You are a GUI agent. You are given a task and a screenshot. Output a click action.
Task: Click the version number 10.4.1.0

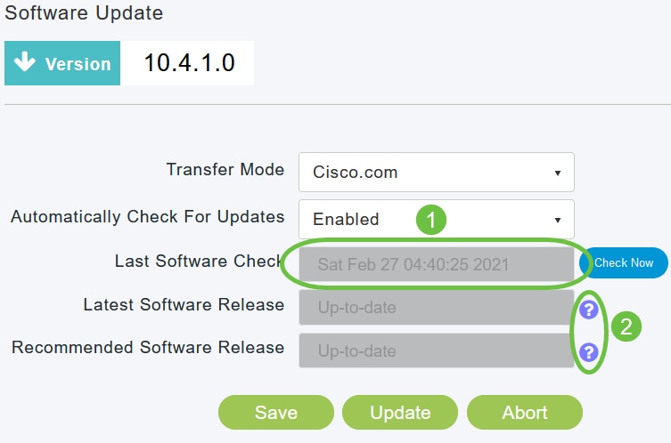[187, 64]
